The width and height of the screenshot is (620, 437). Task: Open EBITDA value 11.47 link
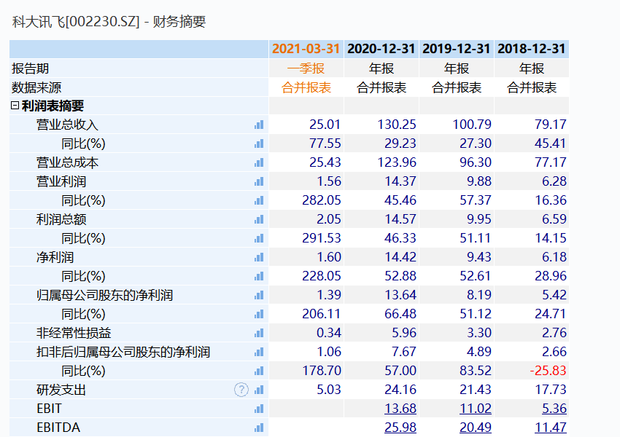pos(551,428)
